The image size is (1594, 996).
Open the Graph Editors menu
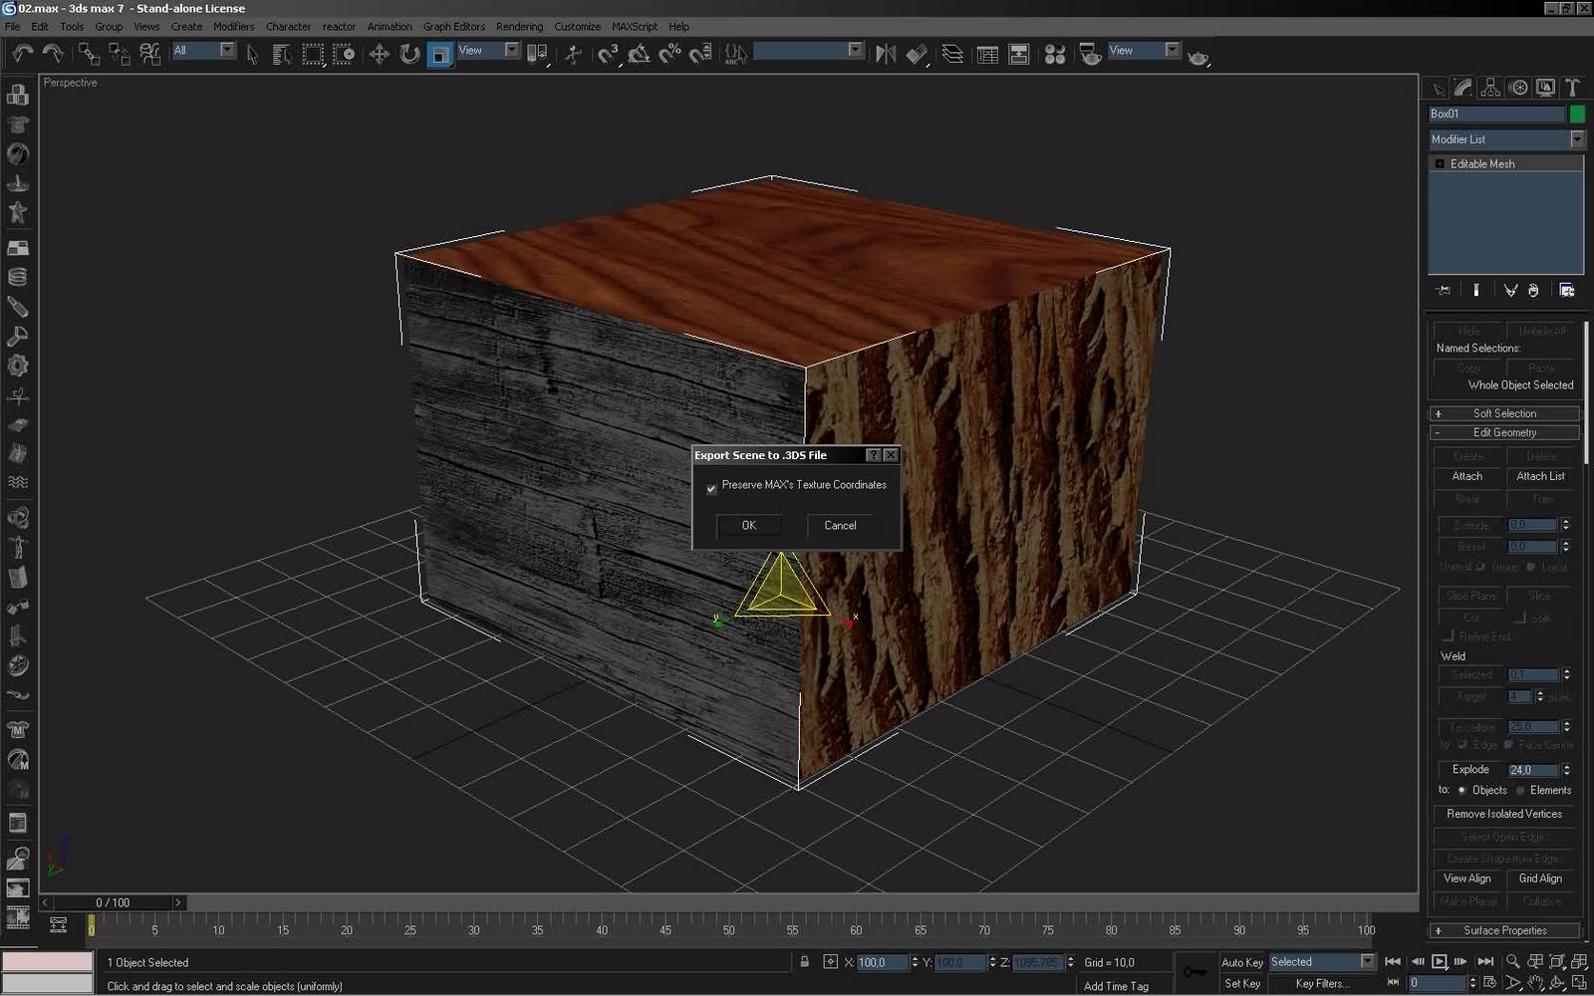click(x=454, y=27)
